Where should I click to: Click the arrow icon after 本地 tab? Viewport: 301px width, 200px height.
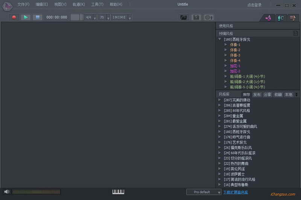pos(296,95)
